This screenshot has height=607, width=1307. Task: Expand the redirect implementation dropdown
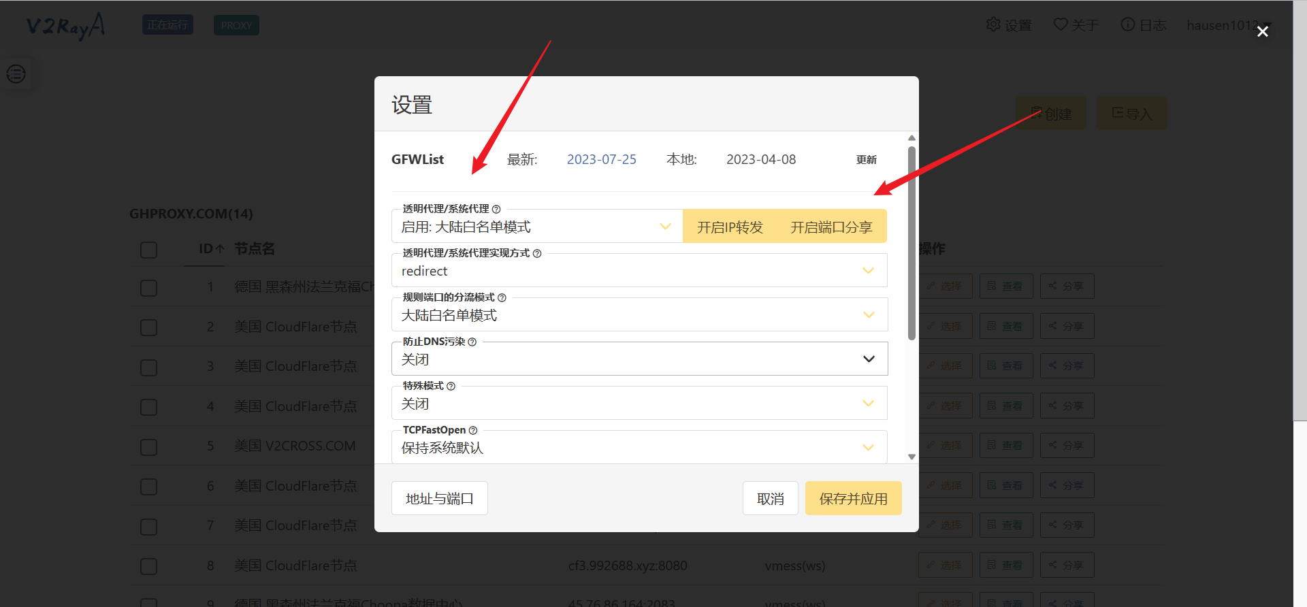(639, 271)
